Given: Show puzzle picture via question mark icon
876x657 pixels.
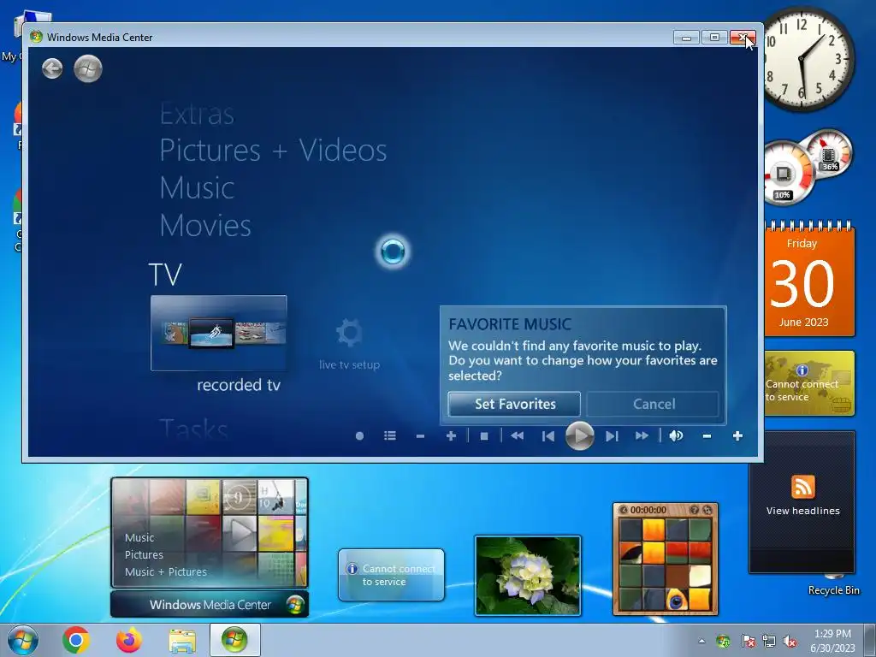Looking at the screenshot, I should (695, 510).
